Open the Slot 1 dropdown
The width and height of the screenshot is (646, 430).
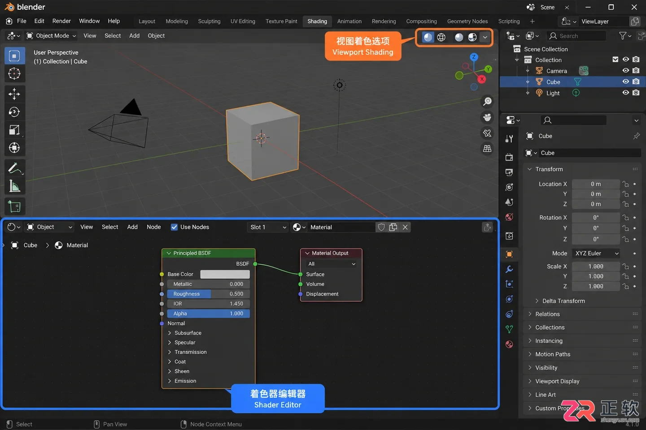268,227
